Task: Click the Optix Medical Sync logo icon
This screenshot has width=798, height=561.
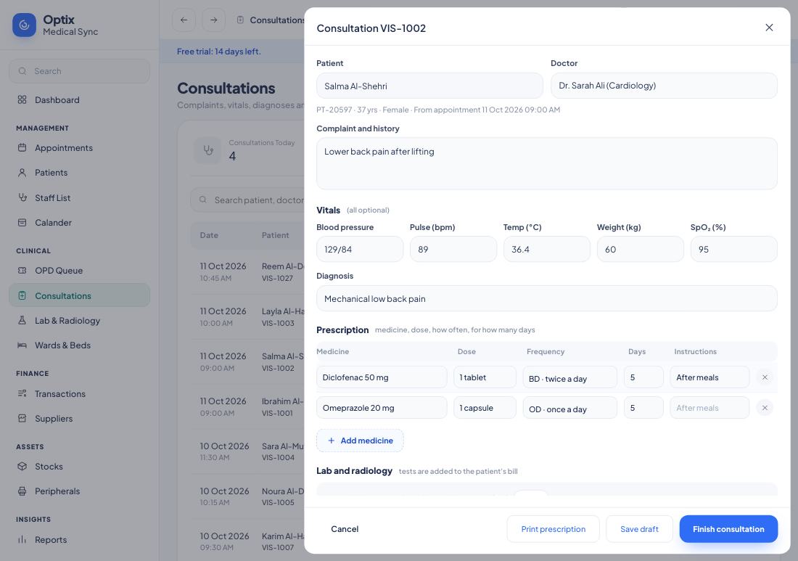Action: coord(24,25)
